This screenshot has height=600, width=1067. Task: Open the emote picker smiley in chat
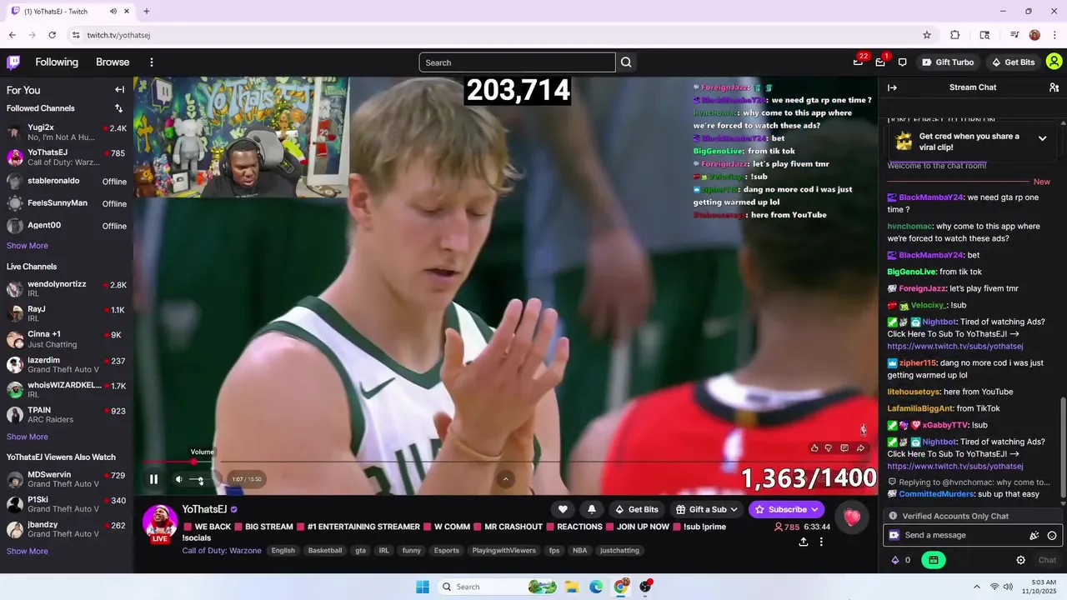pos(1052,536)
